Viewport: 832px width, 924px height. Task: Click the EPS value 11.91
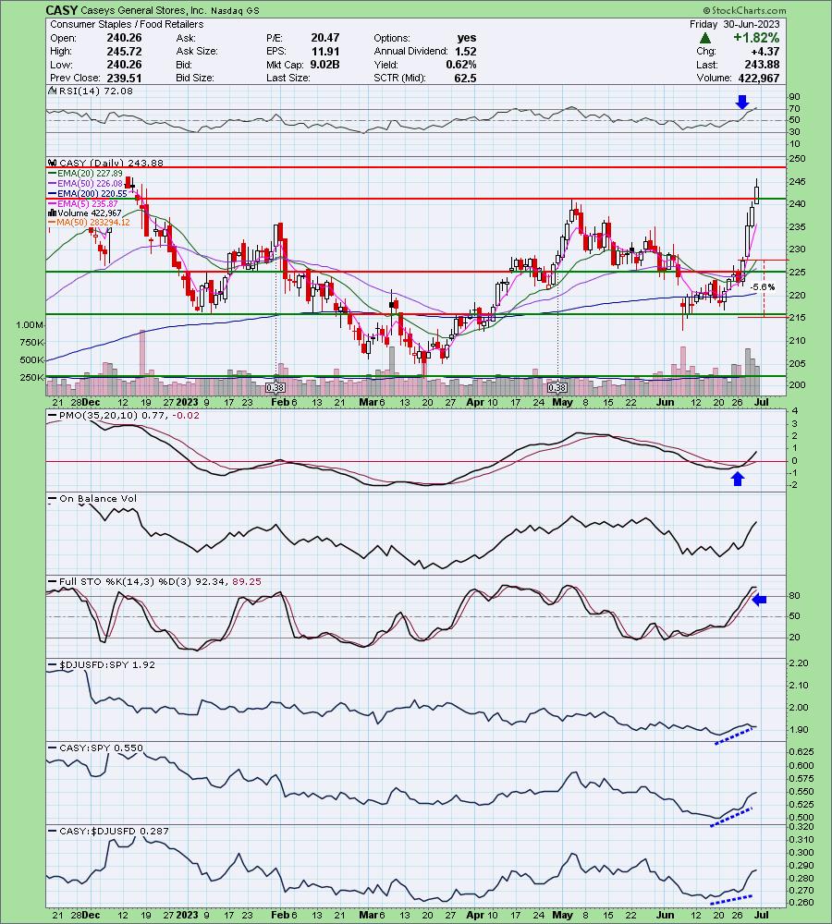pos(324,51)
